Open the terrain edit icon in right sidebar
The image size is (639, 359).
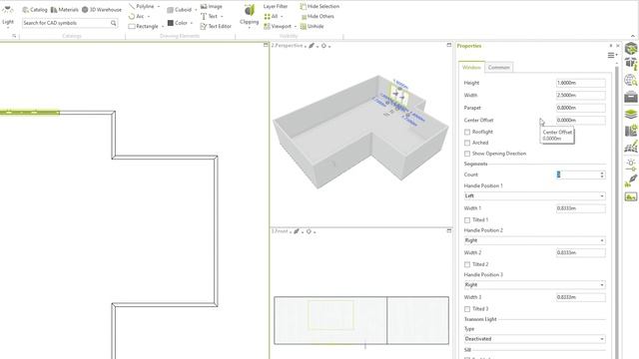tap(631, 147)
